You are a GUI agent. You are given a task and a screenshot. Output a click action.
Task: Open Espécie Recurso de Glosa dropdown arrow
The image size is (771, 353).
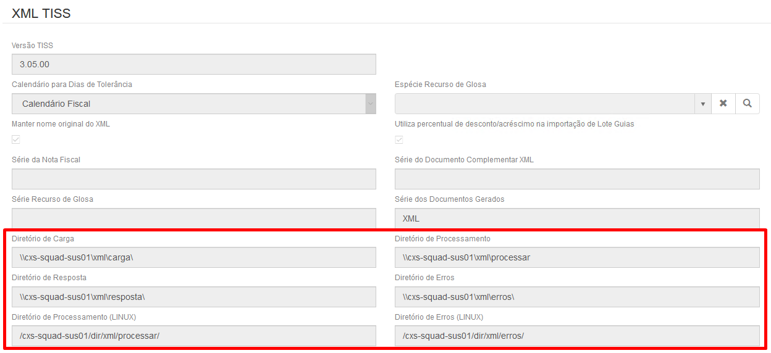(x=702, y=104)
